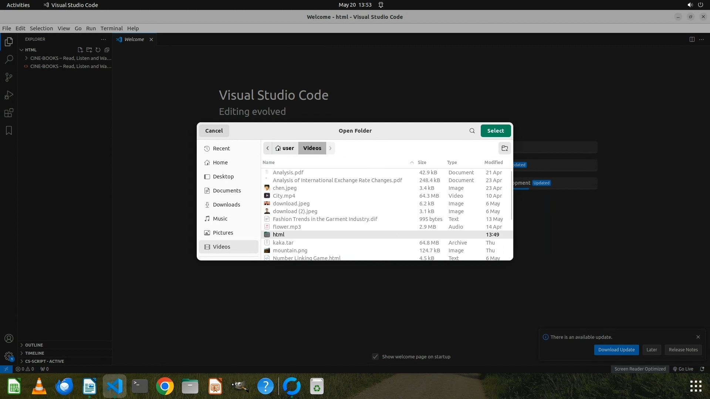Click the Bookmarks activity bar icon
Image resolution: width=710 pixels, height=399 pixels.
tap(9, 130)
